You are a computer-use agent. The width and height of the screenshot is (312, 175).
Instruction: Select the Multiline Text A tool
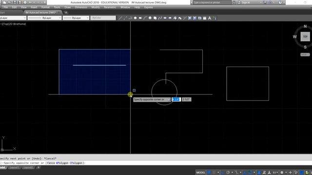tap(210, 18)
